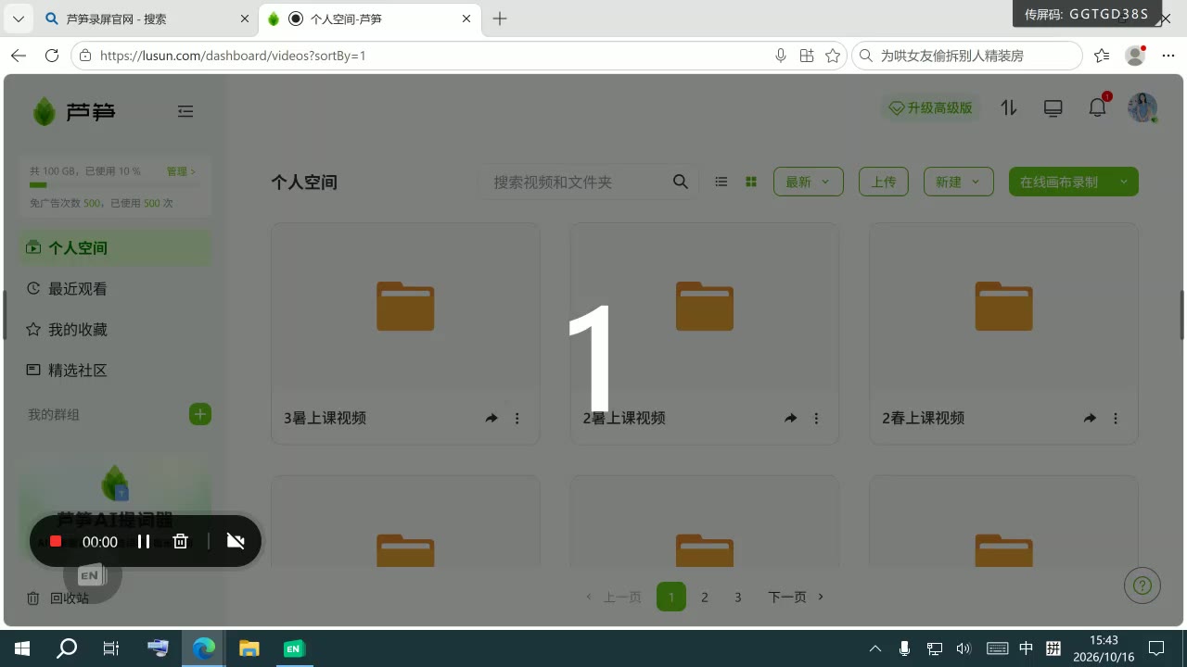Click the search magnifier icon

click(x=681, y=182)
